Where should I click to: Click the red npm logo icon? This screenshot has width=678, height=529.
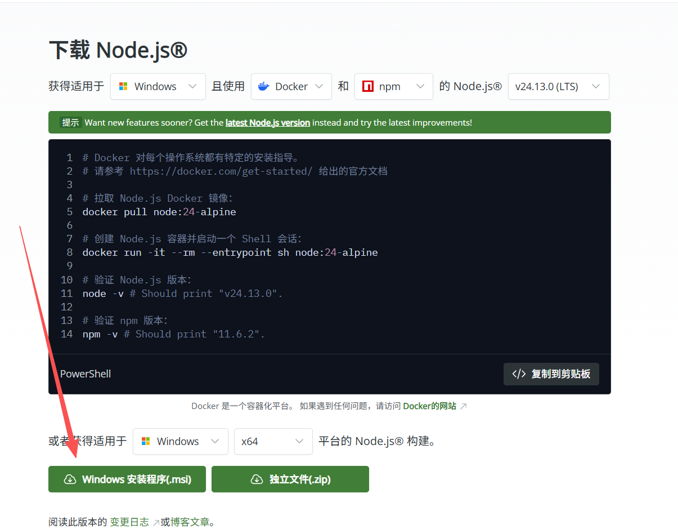(368, 86)
